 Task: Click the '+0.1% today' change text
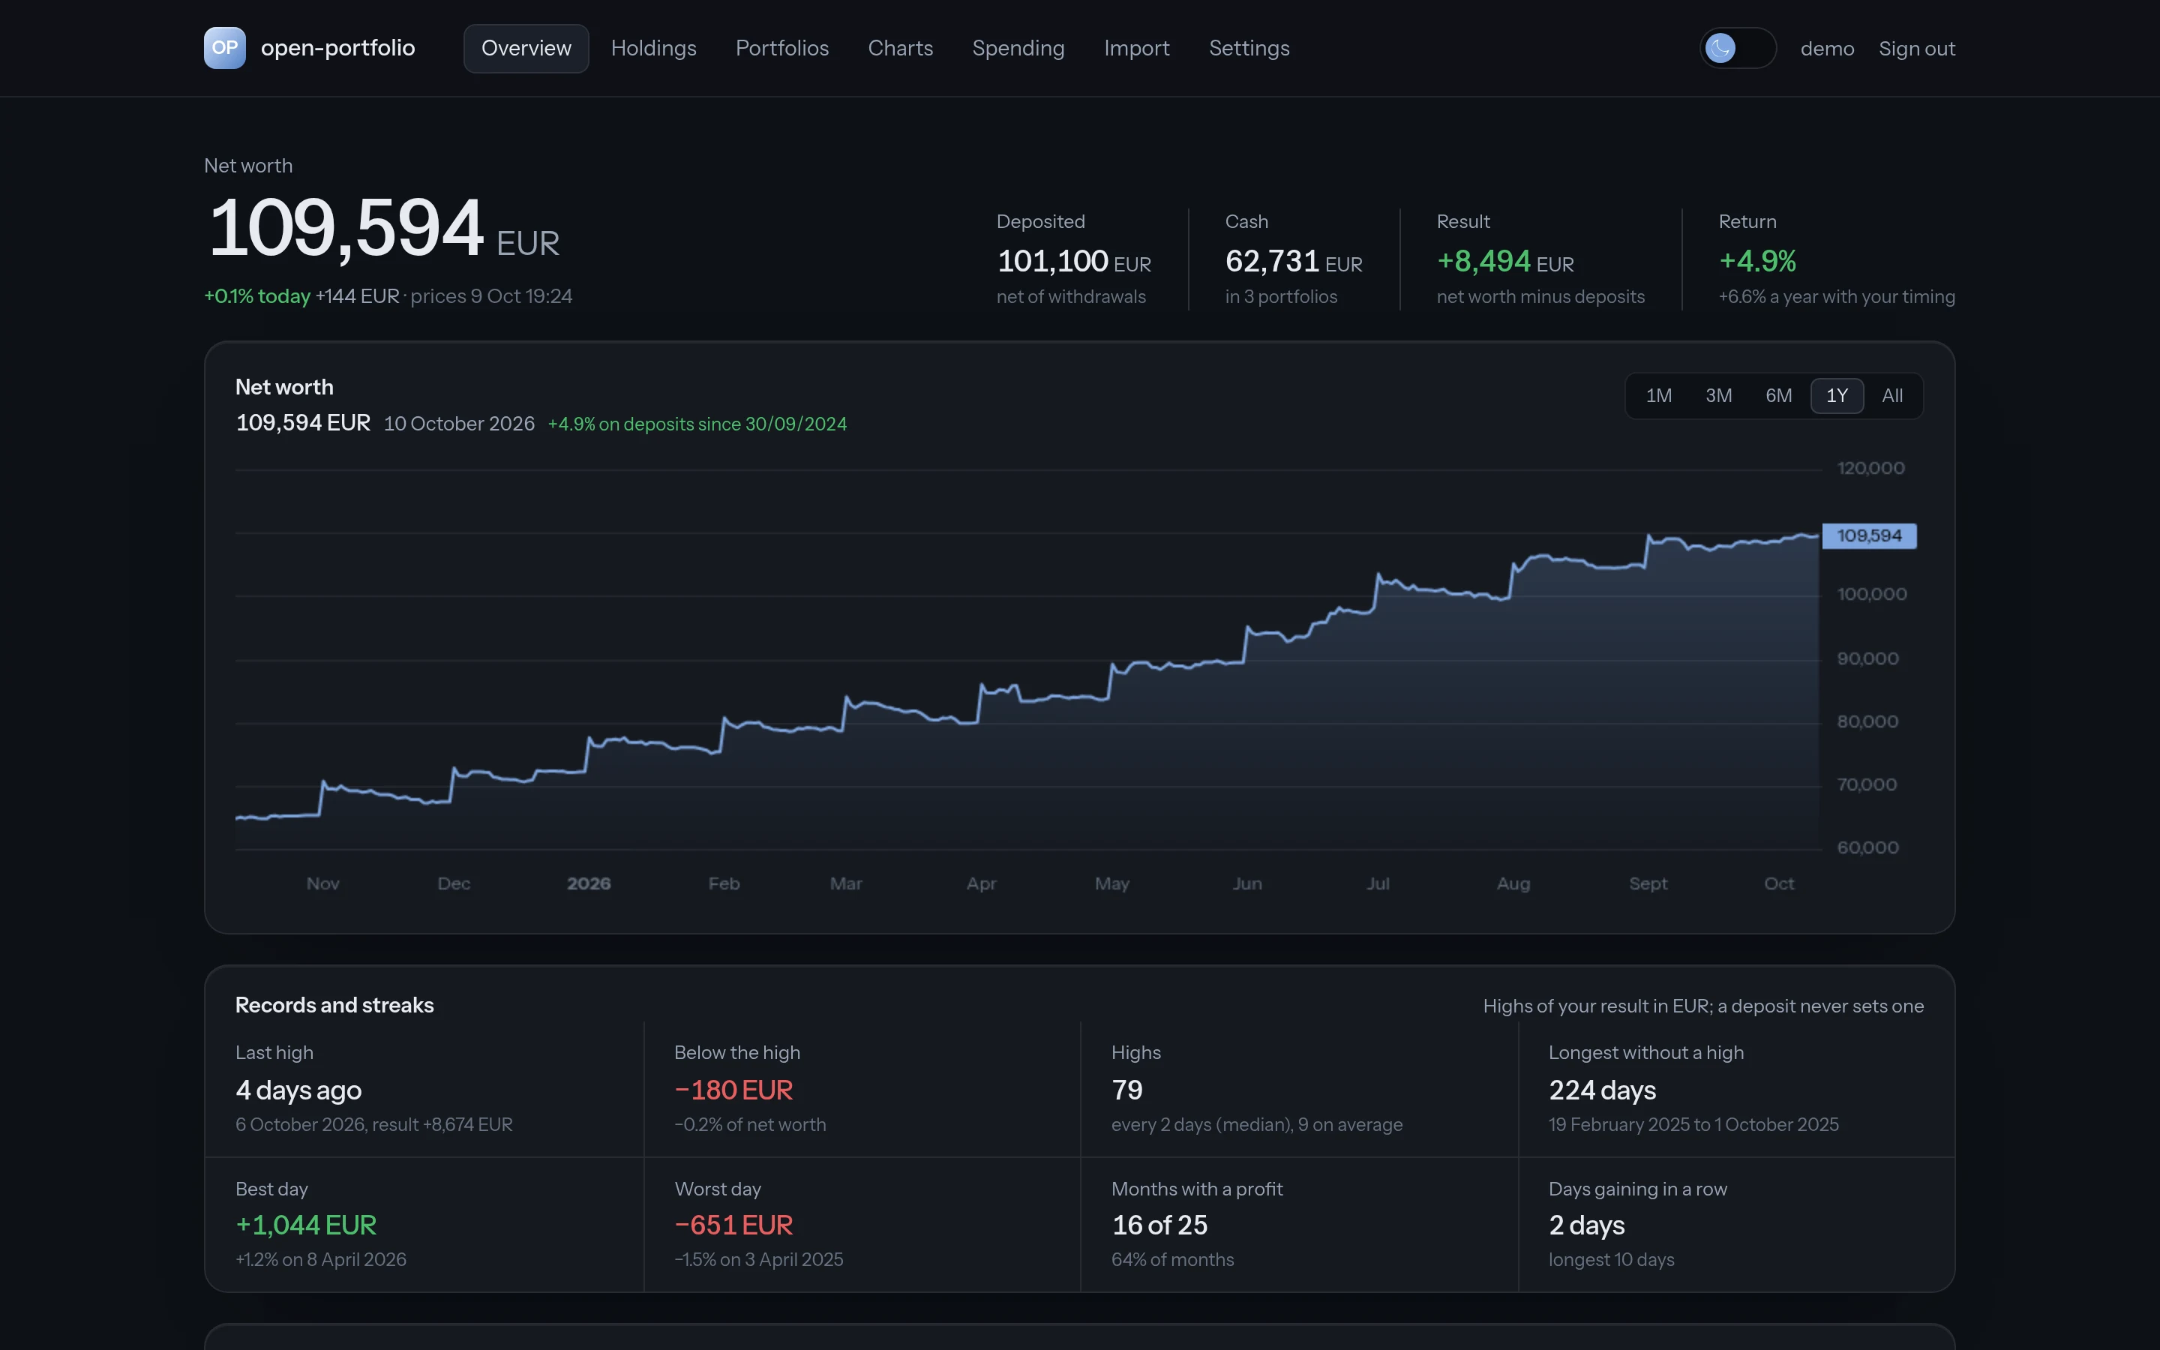pyautogui.click(x=257, y=296)
